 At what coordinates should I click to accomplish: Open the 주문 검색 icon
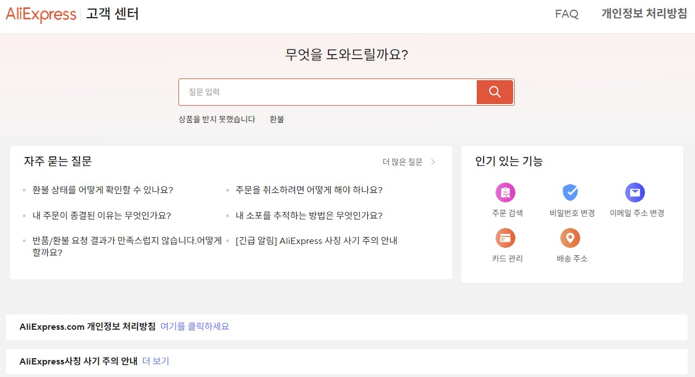click(x=505, y=193)
